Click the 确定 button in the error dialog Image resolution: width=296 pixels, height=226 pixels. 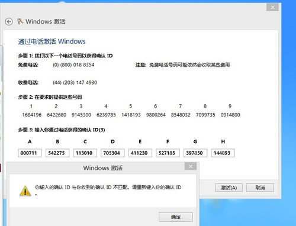tap(176, 217)
